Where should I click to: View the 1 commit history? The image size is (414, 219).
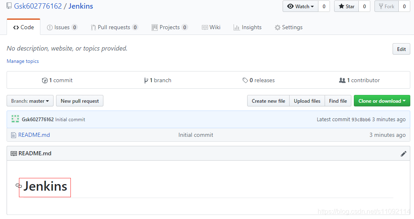click(x=57, y=80)
